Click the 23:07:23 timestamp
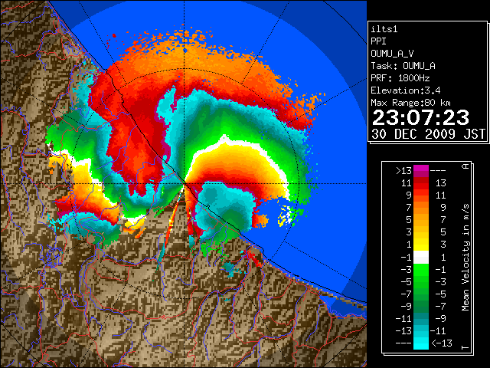490x368 pixels. [420, 117]
